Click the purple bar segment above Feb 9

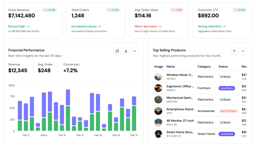coord(62,114)
